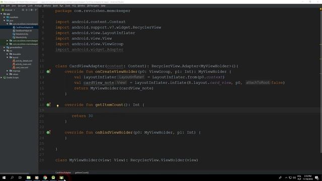This screenshot has height=181, width=322.
Task: Click the taskbar clock
Action: pos(307,177)
